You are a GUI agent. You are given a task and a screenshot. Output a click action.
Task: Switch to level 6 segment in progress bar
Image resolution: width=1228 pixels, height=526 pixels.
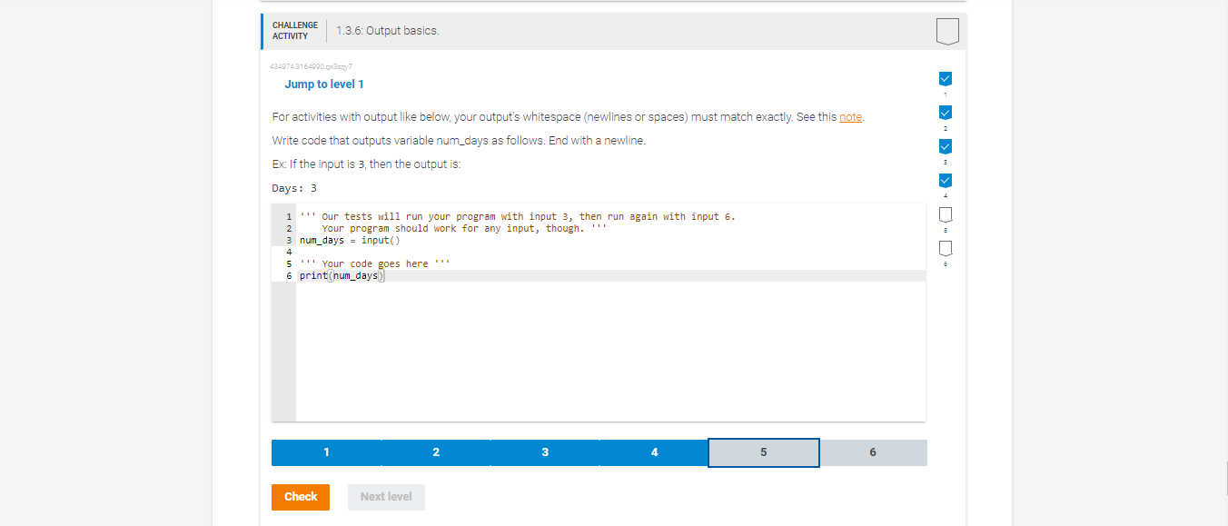point(872,452)
